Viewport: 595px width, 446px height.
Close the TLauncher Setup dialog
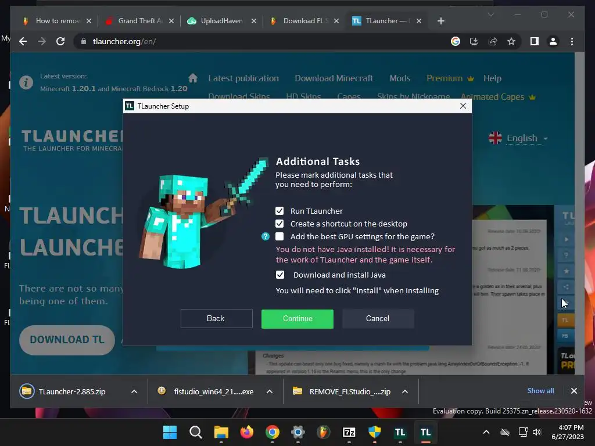coord(463,106)
